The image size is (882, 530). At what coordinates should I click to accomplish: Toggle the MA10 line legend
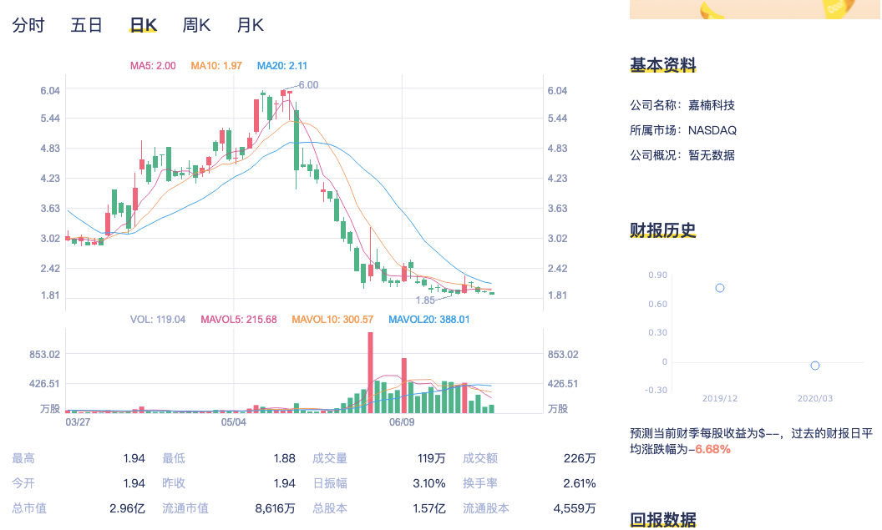(210, 64)
